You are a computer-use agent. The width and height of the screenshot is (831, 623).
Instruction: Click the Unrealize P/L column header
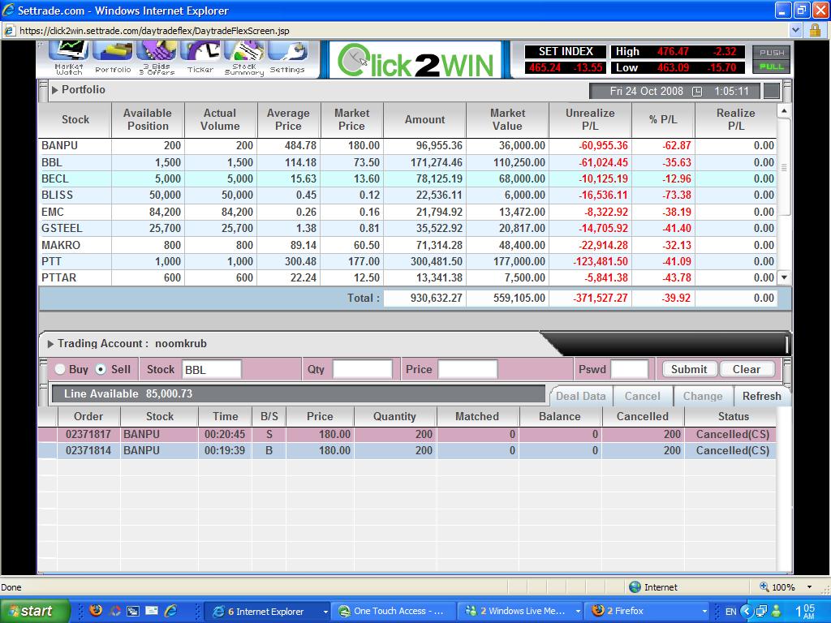point(590,120)
